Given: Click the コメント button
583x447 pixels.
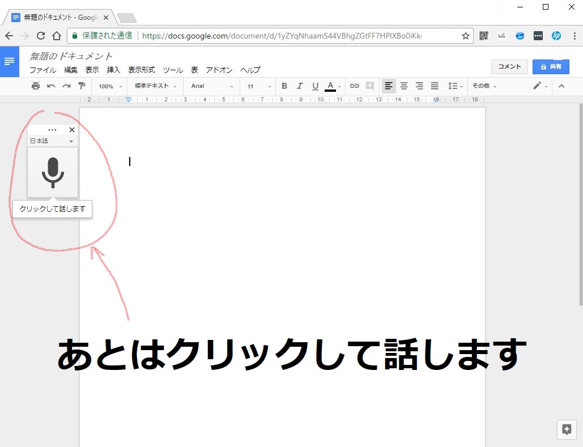Looking at the screenshot, I should [509, 66].
